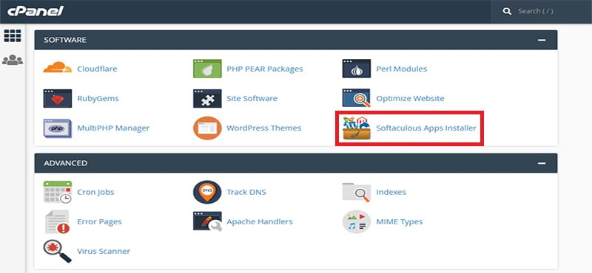592x273 pixels.
Task: Open the WordPress Themes link
Action: (264, 128)
